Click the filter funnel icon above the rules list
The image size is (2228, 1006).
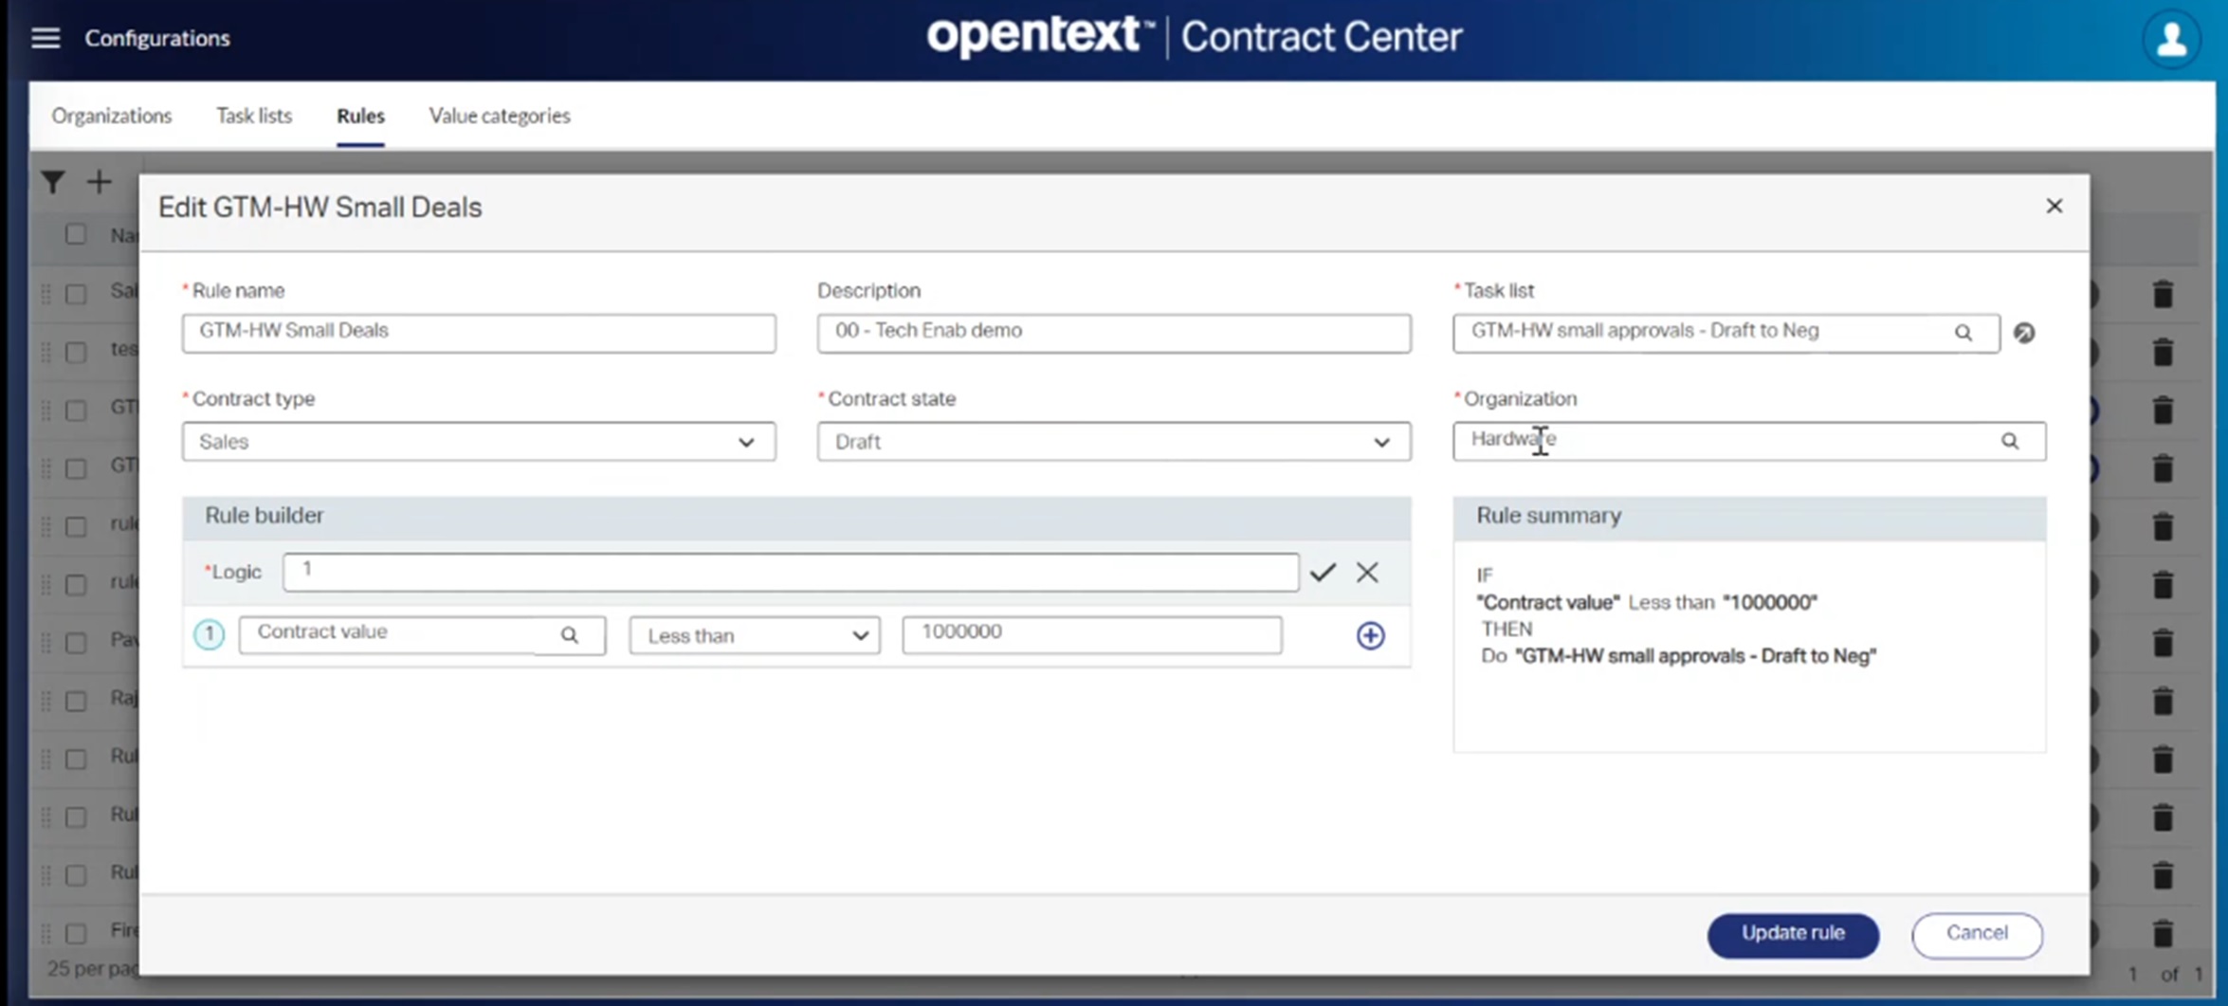click(x=53, y=182)
